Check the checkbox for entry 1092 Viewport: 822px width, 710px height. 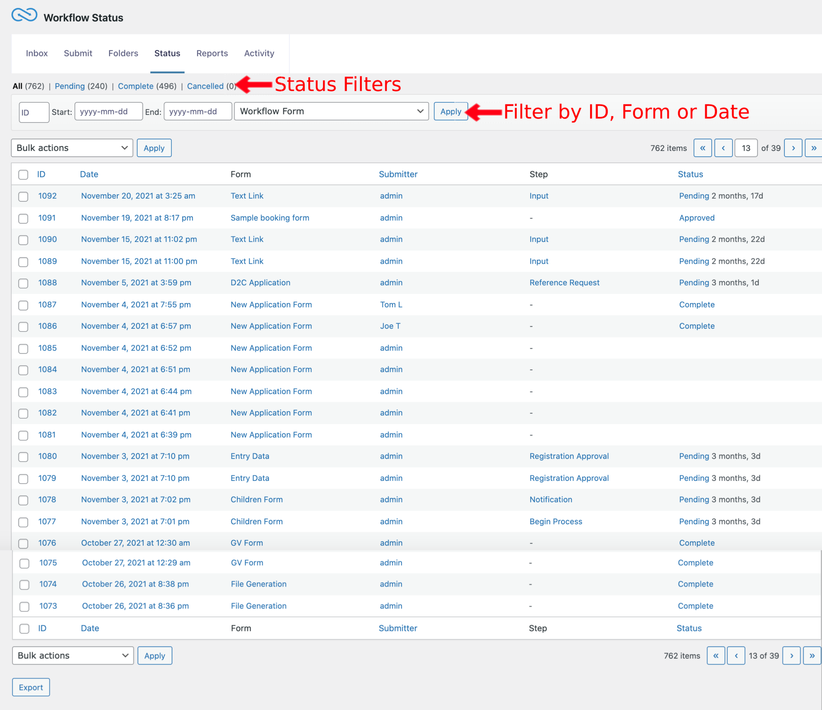23,197
